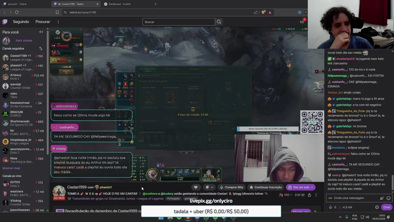This screenshot has height=222, width=394.
Task: Switch to the phasiot1 - Twitch tab
Action: [25, 4]
